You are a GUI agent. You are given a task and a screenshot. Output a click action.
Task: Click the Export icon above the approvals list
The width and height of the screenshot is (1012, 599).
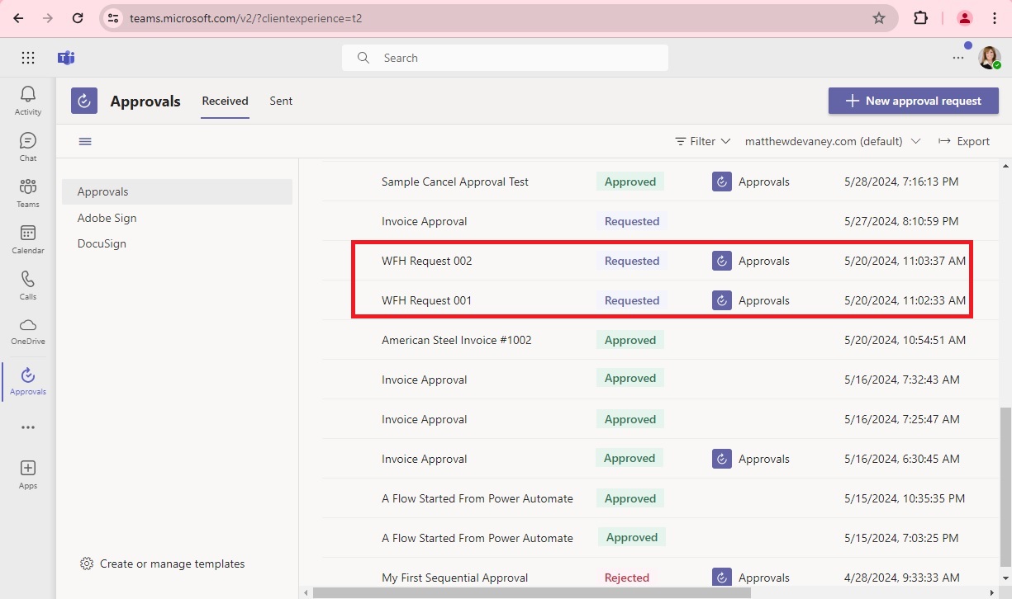963,141
